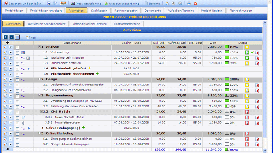Click Euro icon in Designentwurf Contentseiten row
273x153 pixels.
258,91
